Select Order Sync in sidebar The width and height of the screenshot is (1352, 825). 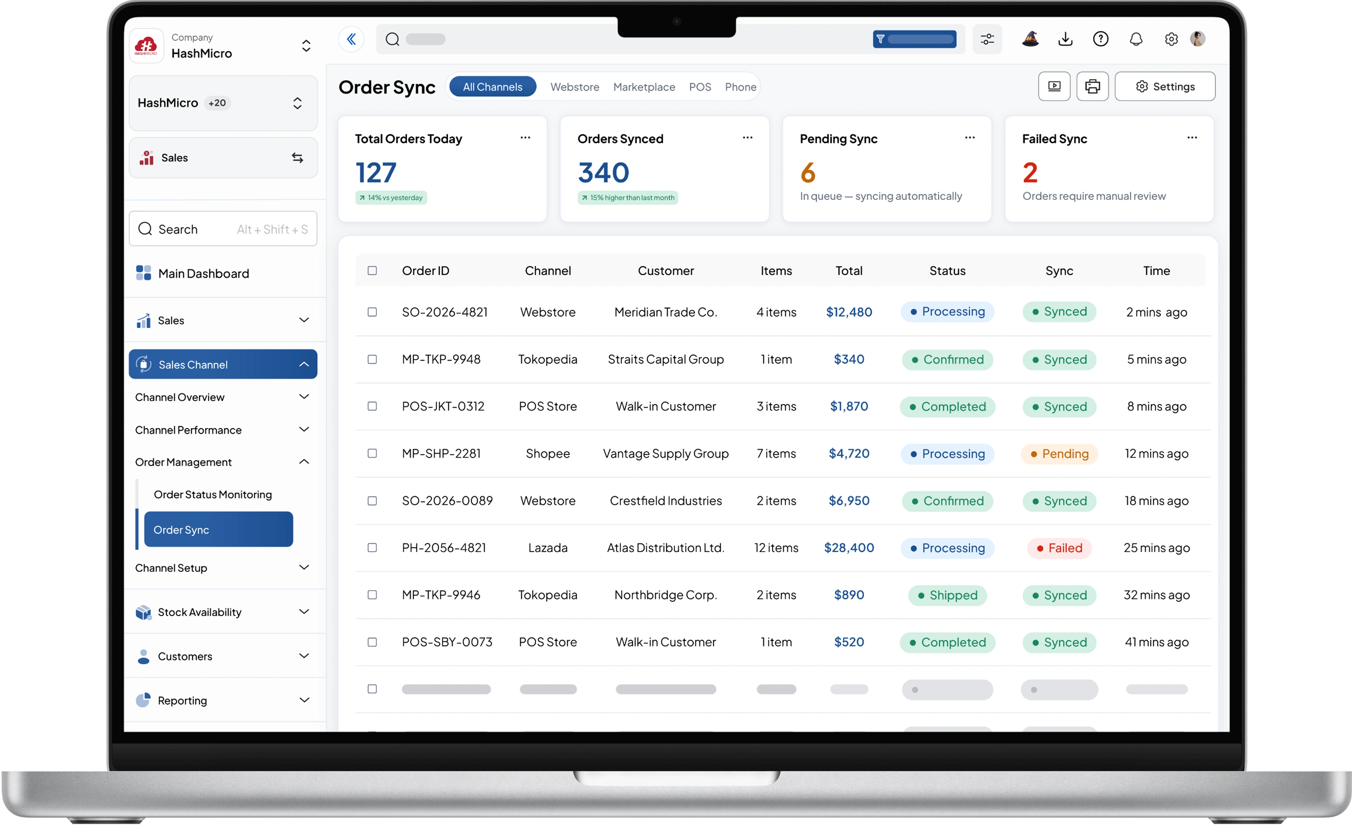(218, 530)
